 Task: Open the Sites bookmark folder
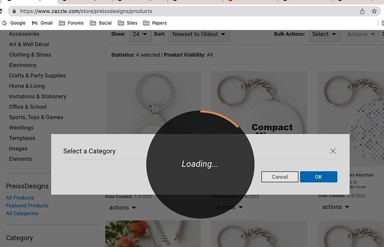[x=127, y=23]
